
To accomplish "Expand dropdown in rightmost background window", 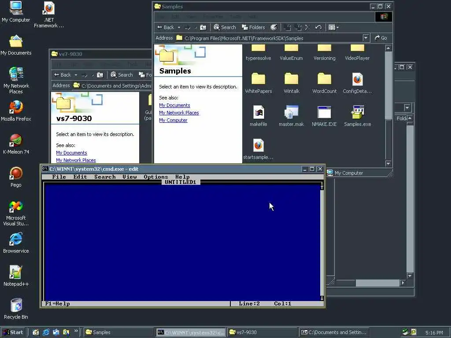I will 407,108.
